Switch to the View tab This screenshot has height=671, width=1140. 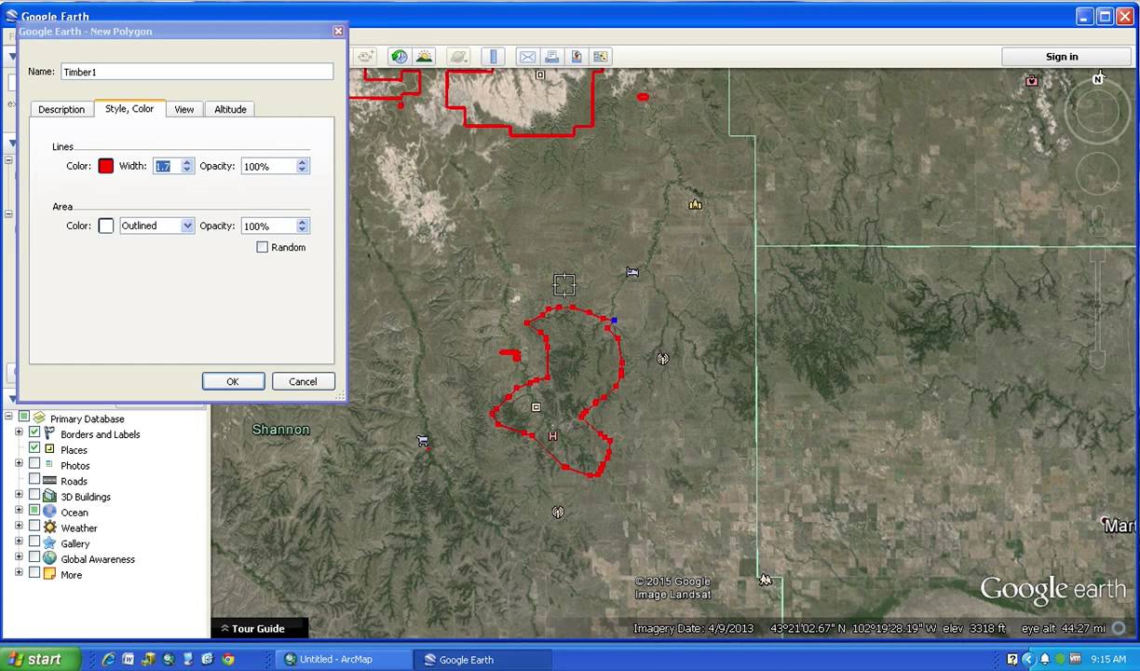pos(184,109)
